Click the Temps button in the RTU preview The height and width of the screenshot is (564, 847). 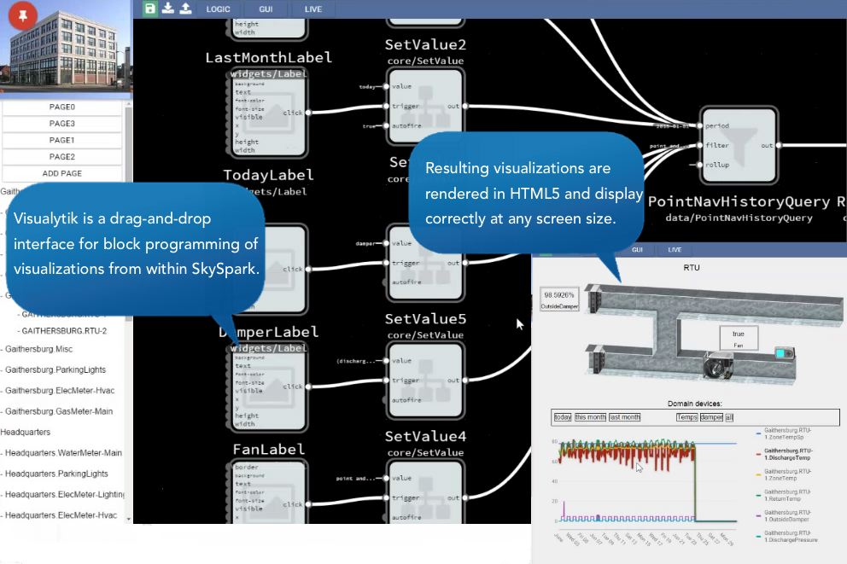(686, 417)
